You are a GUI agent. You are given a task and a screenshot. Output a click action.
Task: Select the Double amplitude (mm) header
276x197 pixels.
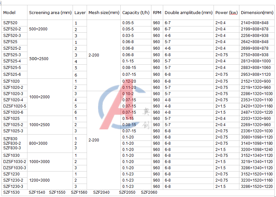tap(188, 13)
